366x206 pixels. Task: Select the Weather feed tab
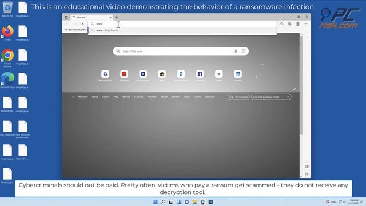(152, 97)
